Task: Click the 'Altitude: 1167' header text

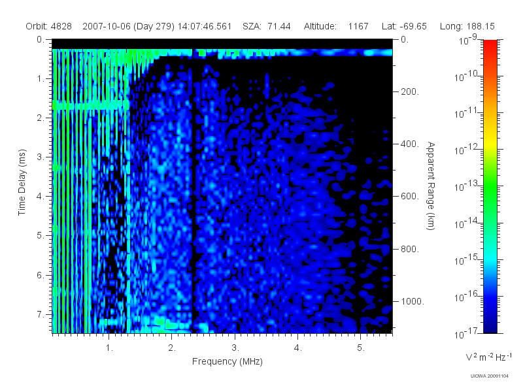Action: pyautogui.click(x=336, y=26)
